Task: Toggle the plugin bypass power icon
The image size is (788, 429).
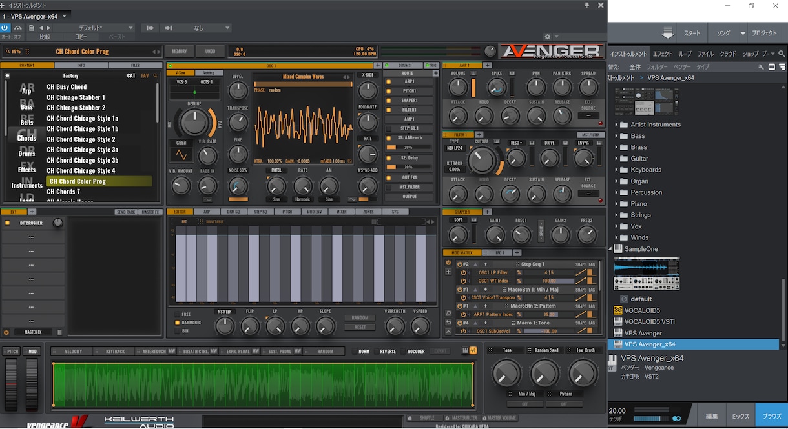Action: click(x=5, y=28)
